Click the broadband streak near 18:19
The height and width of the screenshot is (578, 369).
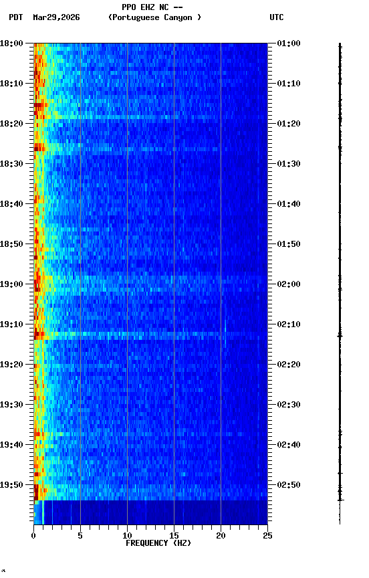[150, 117]
